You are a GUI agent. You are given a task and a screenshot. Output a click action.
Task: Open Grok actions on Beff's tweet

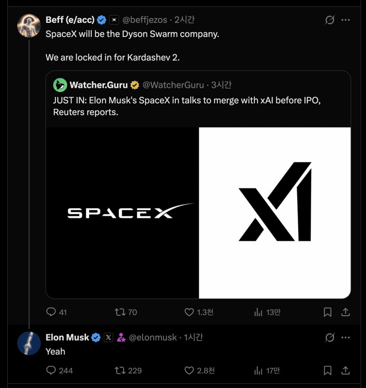(329, 19)
